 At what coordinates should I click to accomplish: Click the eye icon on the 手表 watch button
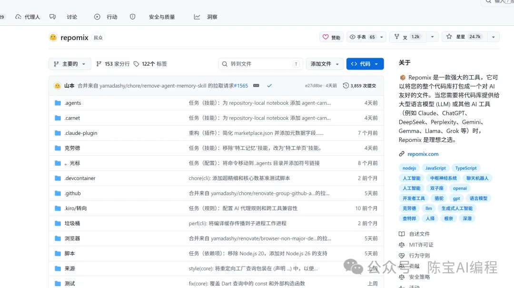click(x=352, y=37)
